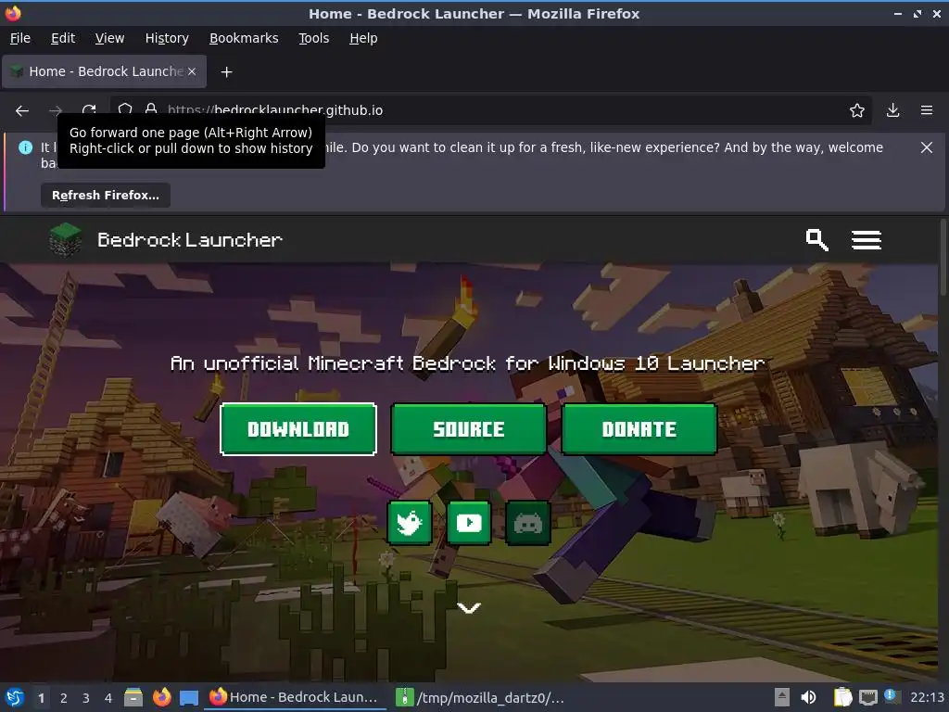Click the Refresh Firefox... button
This screenshot has width=949, height=712.
pos(106,196)
